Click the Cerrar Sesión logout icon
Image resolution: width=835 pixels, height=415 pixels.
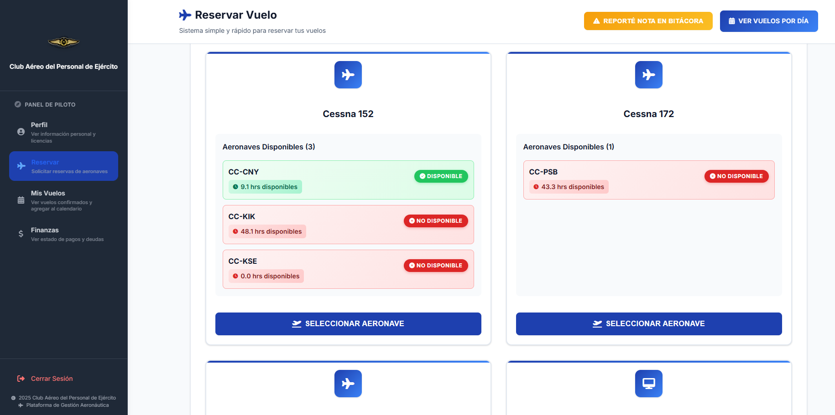pyautogui.click(x=21, y=379)
